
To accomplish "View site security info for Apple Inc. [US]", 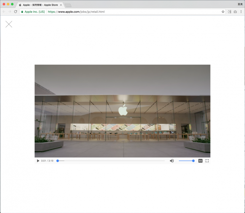I will coord(33,12).
